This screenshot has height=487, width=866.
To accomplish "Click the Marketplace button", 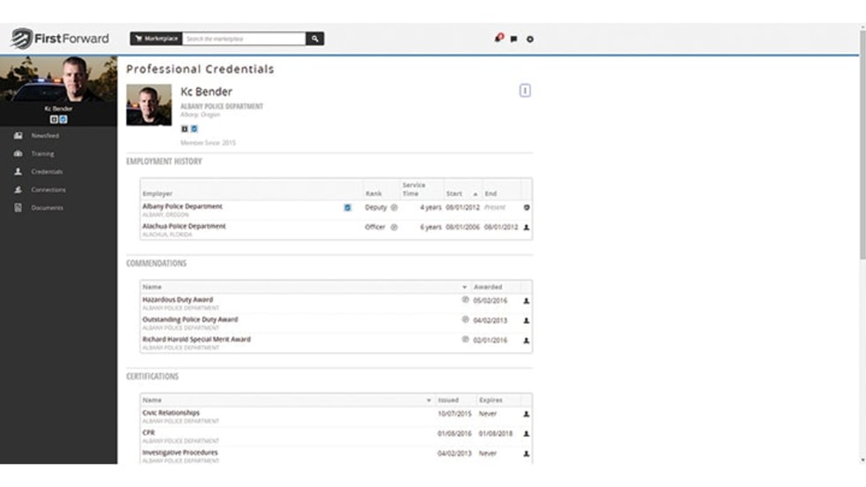I will pyautogui.click(x=156, y=39).
